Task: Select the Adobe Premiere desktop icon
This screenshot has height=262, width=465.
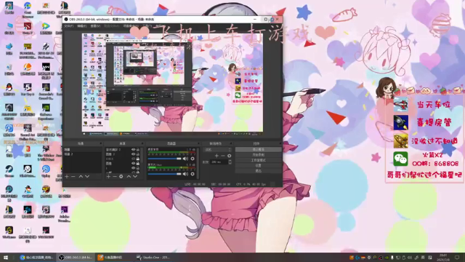Action: pyautogui.click(x=64, y=214)
